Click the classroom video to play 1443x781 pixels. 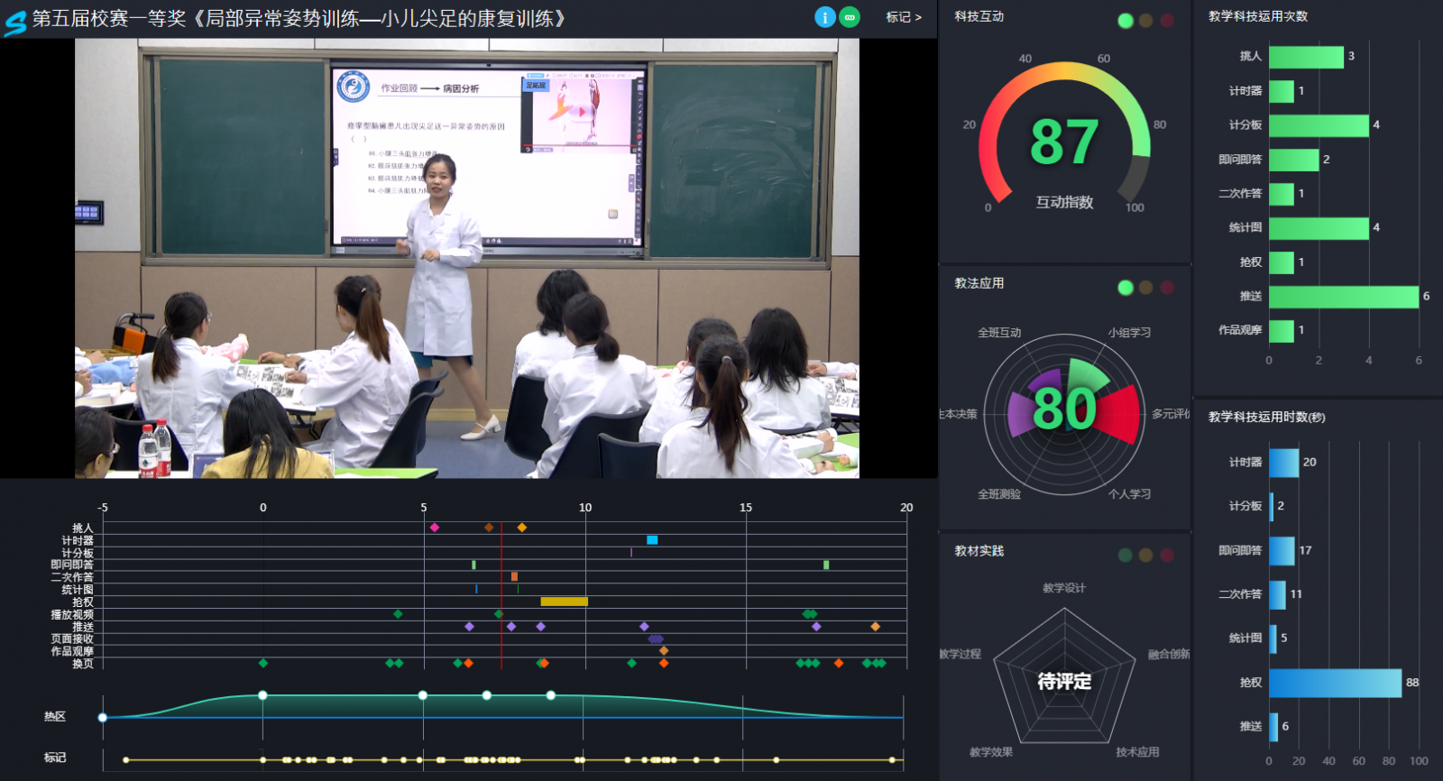[467, 258]
